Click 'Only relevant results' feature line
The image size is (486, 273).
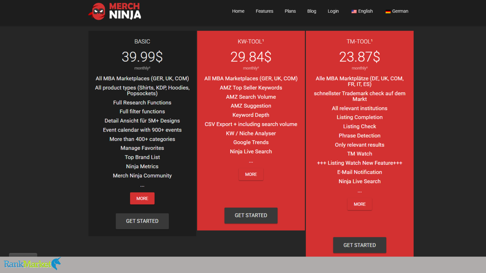[x=360, y=145]
